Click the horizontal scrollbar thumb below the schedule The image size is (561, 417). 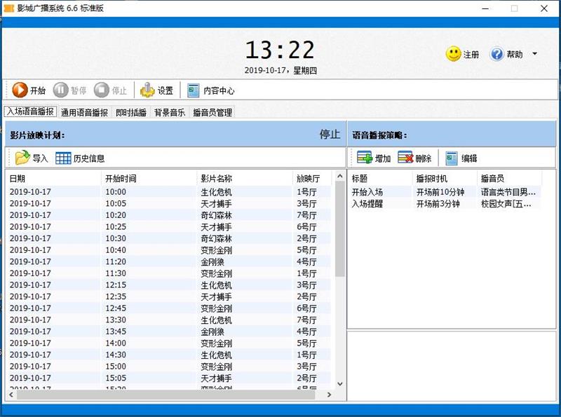tap(165, 395)
